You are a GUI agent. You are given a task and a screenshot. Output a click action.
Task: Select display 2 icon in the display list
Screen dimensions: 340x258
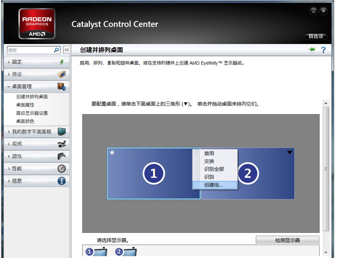pyautogui.click(x=126, y=251)
